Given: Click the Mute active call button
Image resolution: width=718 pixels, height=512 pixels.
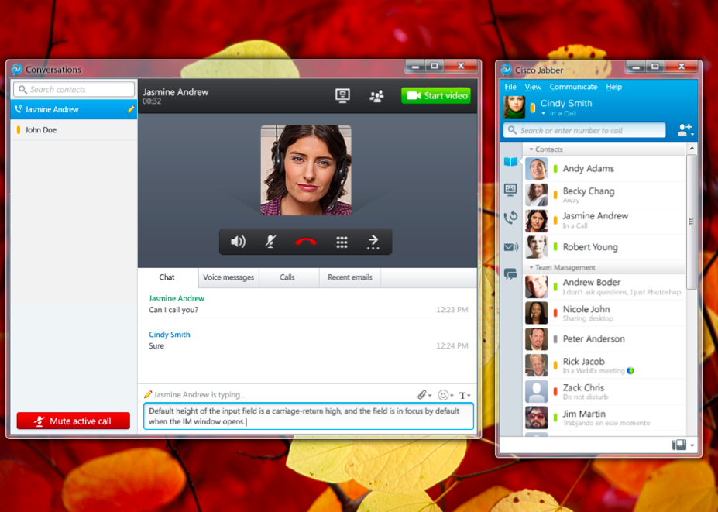Looking at the screenshot, I should coord(74,421).
